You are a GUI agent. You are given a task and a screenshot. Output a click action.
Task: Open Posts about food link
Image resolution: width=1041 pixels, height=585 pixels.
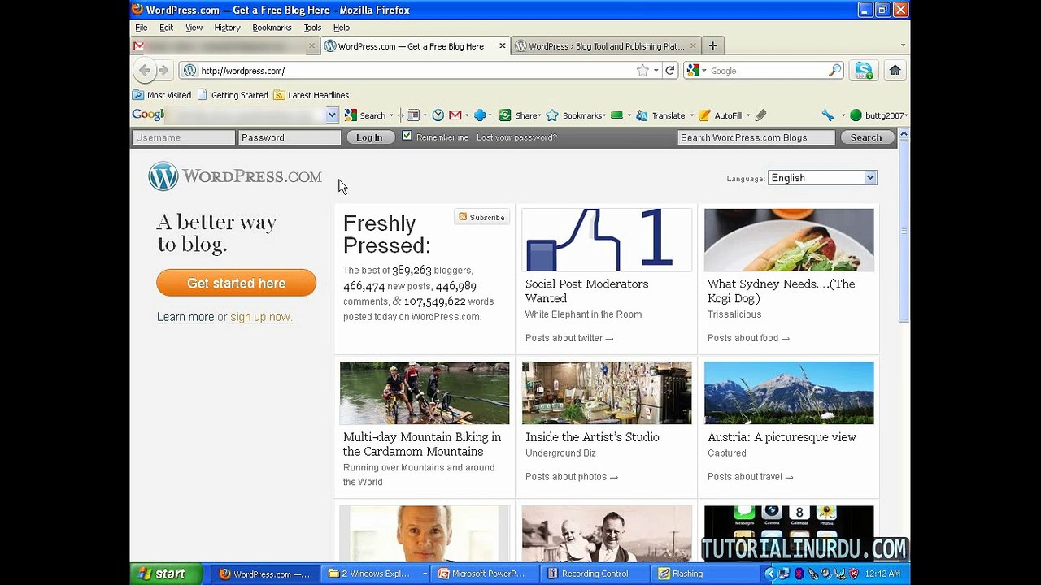click(748, 338)
